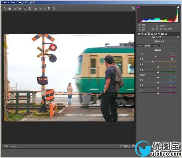Viewport: 182px width, 158px height.
Task: Adjust the 浅绿色 saturation slider handle
Action: pyautogui.click(x=158, y=77)
